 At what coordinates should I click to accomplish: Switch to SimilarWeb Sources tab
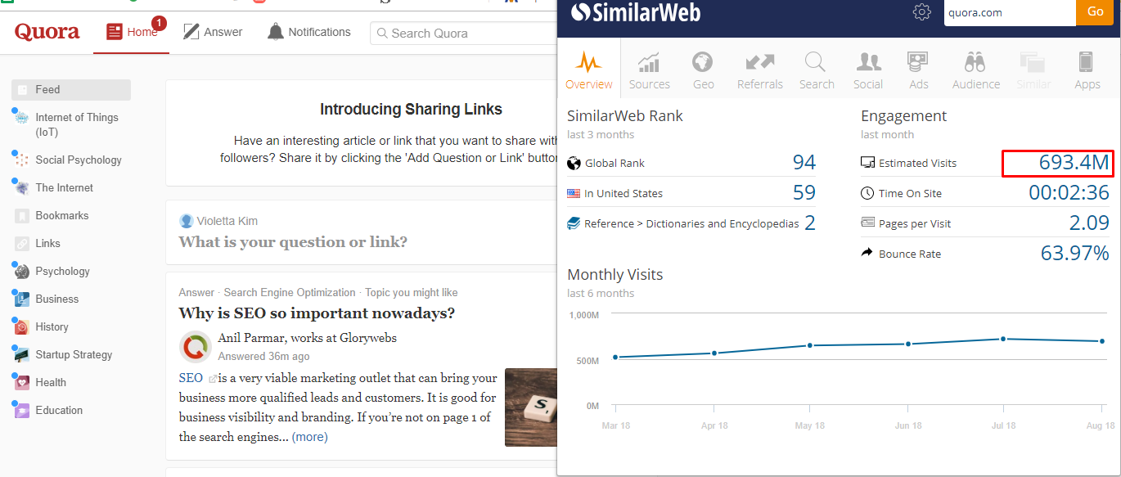(650, 70)
